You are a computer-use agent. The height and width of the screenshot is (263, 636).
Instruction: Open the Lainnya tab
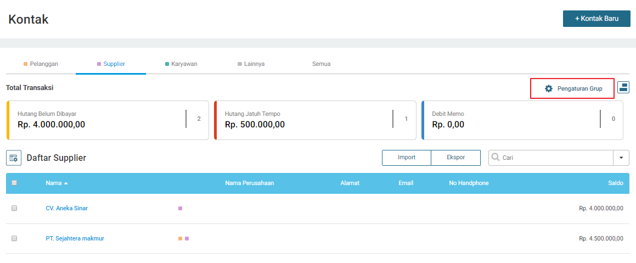(x=251, y=64)
